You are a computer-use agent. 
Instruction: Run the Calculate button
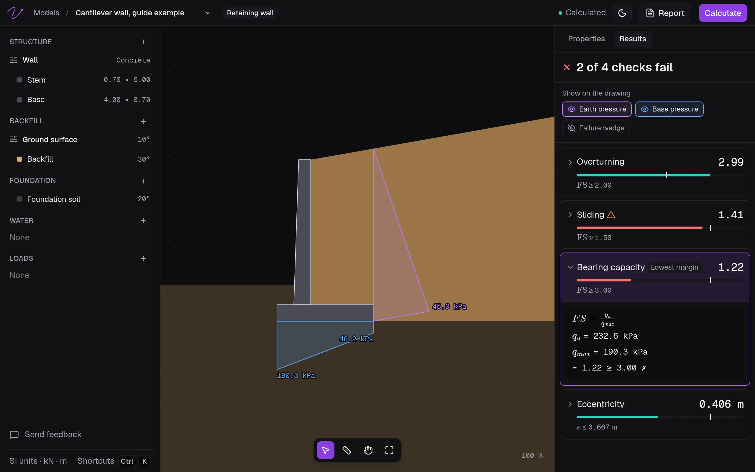click(723, 13)
